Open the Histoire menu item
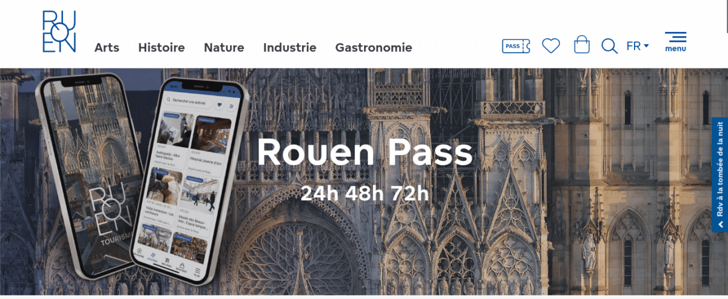Image resolution: width=728 pixels, height=299 pixels. coord(161,47)
